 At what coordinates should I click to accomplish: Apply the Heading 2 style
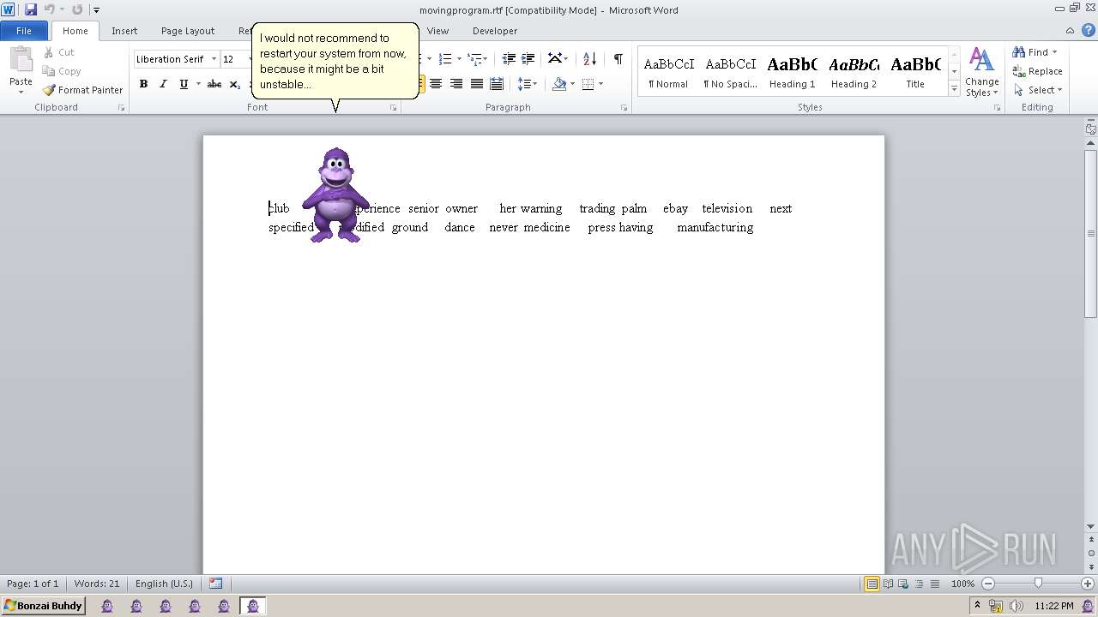854,72
